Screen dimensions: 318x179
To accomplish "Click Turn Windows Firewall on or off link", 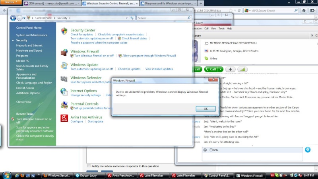I will click(94, 56).
